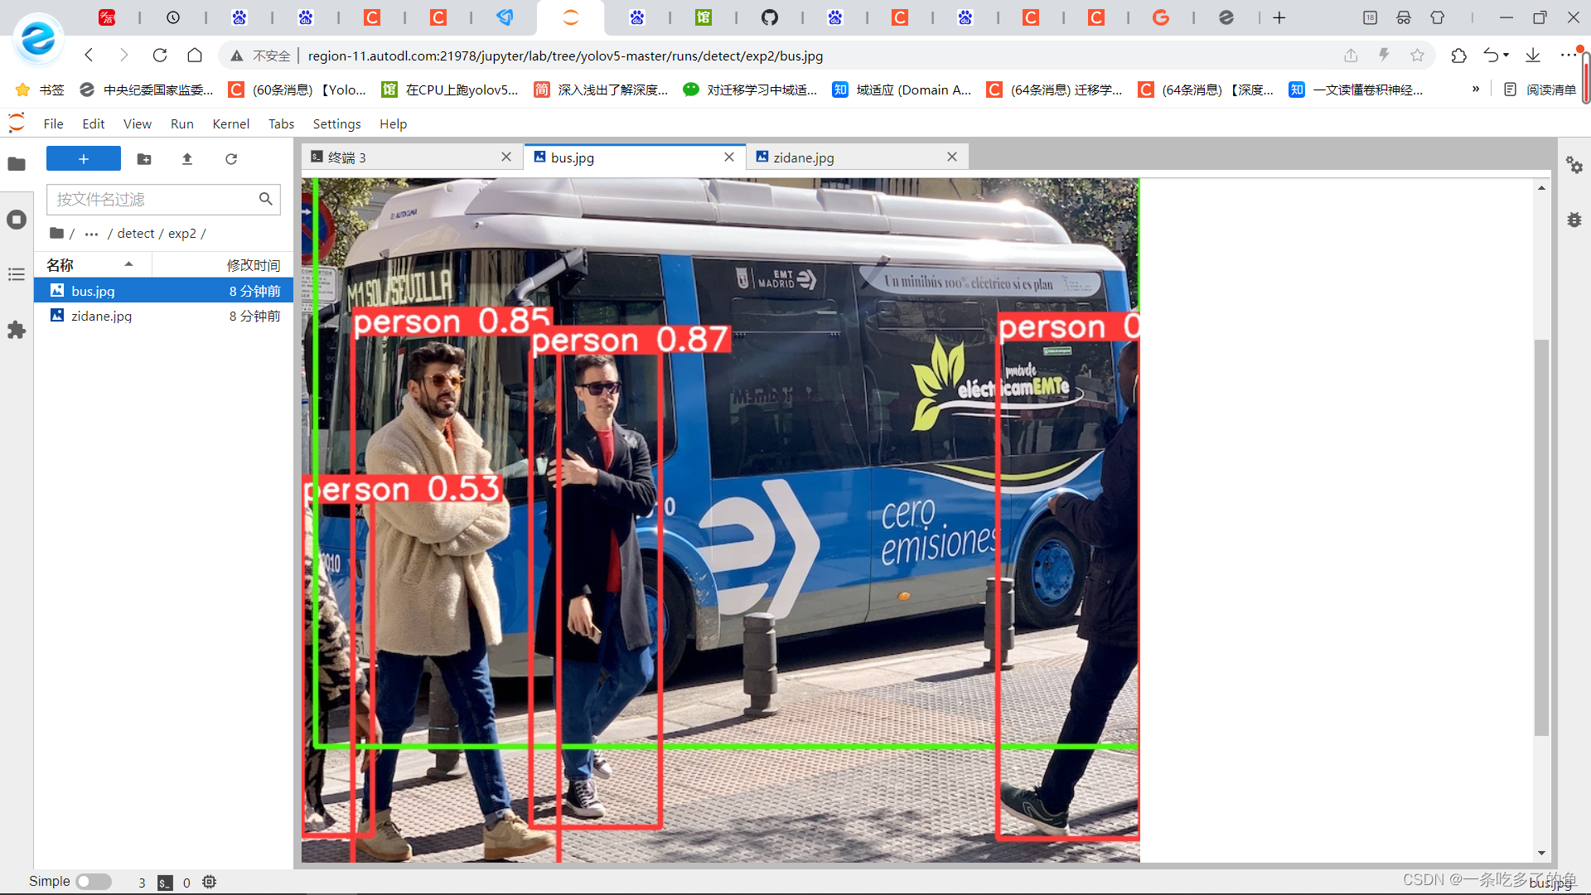
Task: Switch to the zidane.jpg tab
Action: click(804, 157)
